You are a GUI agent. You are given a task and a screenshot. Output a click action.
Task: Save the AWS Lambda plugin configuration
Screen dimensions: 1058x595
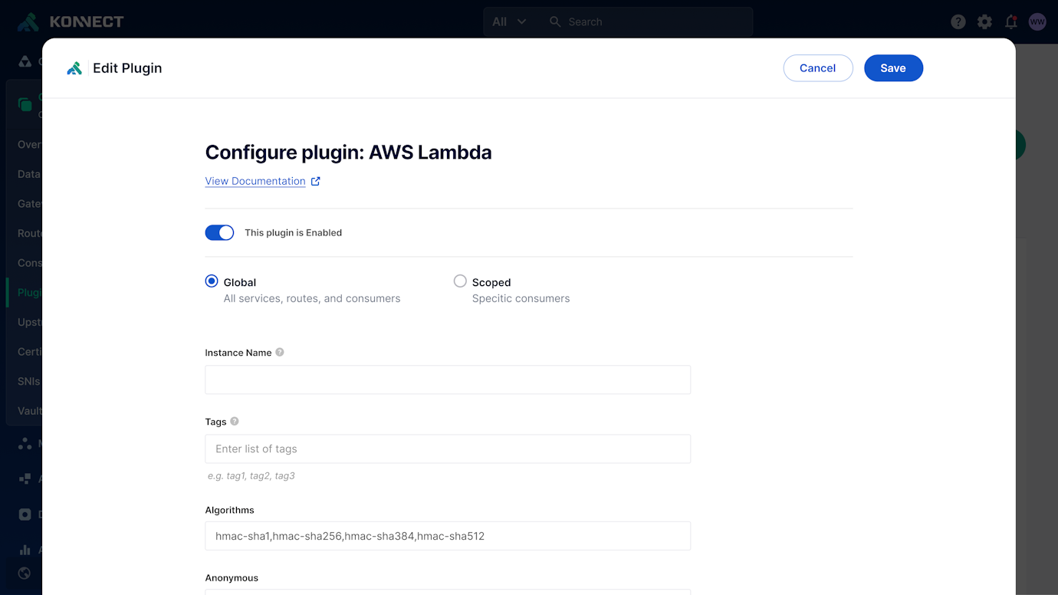click(x=893, y=67)
